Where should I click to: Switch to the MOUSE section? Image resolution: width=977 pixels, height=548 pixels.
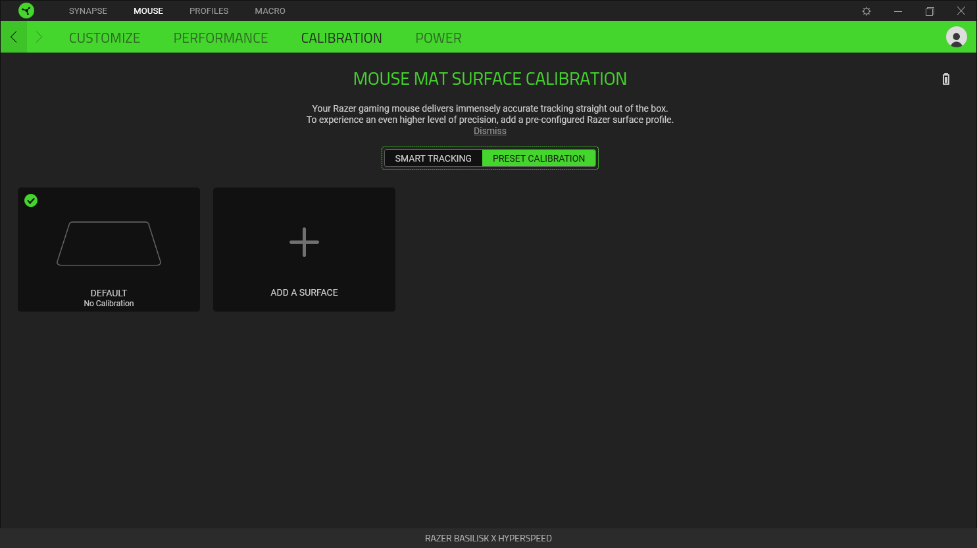point(148,11)
